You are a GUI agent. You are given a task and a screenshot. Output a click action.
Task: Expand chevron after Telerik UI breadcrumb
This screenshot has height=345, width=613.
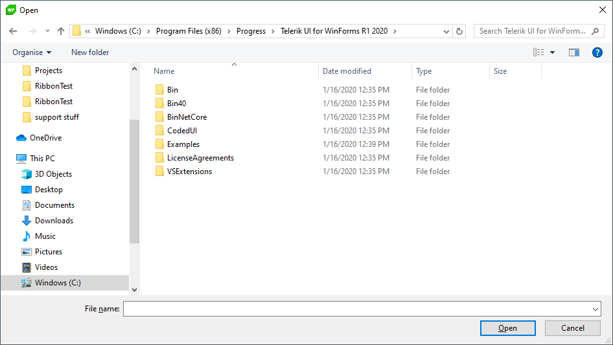[395, 31]
